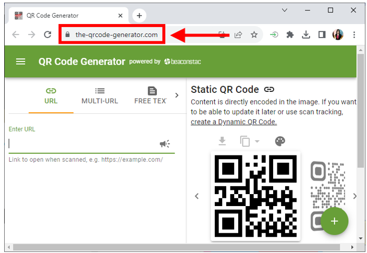Show more QR type tabs with right chevron
This screenshot has width=367, height=253.
[177, 95]
